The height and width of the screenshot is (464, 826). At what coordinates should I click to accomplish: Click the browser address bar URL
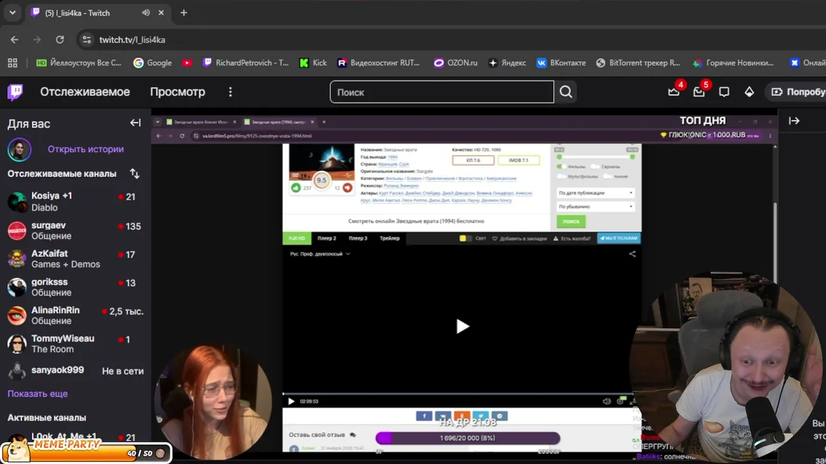[x=132, y=39]
